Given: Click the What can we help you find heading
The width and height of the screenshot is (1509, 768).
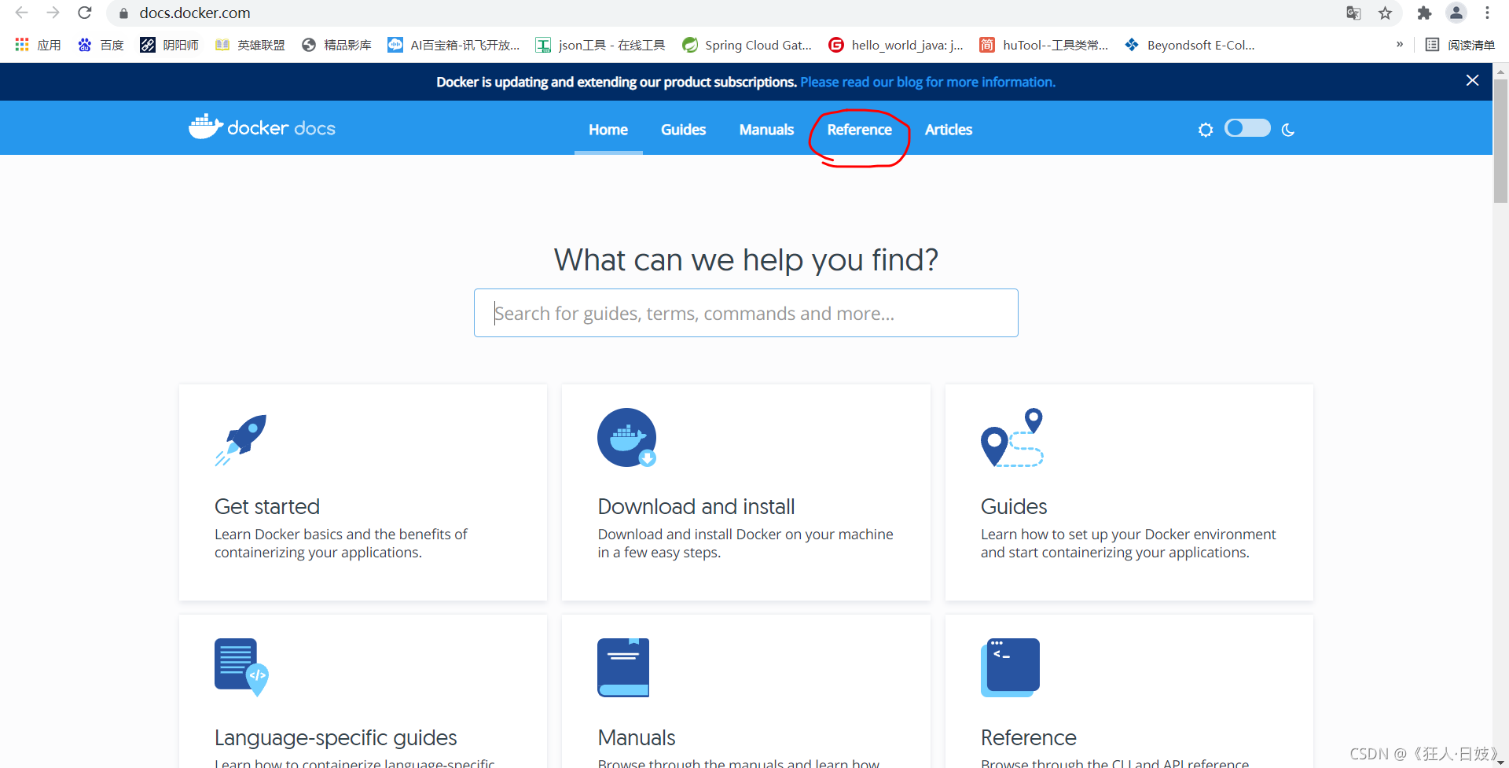Looking at the screenshot, I should (x=746, y=259).
